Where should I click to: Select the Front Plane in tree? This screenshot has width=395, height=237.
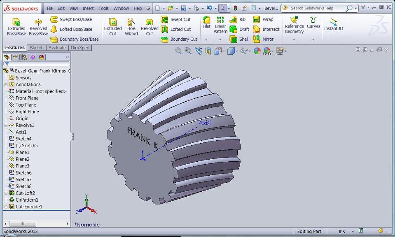click(27, 98)
